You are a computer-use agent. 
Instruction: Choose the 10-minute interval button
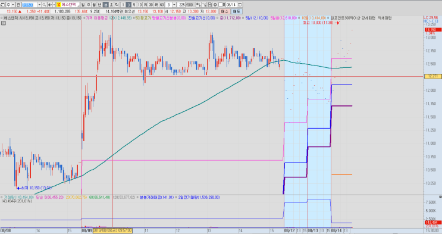click(x=140, y=5)
